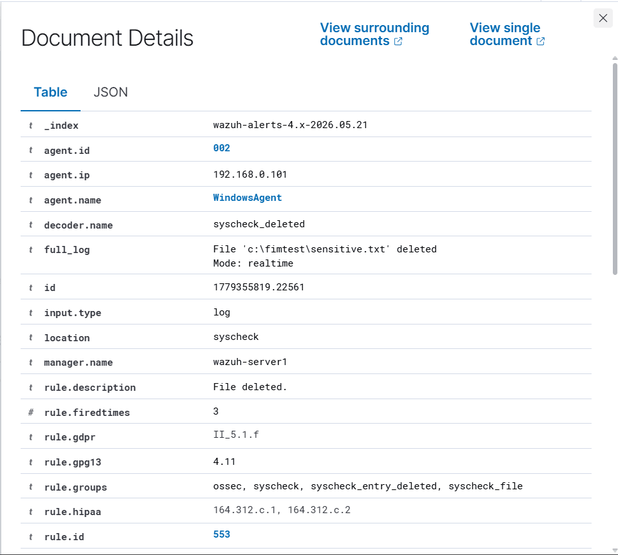
Task: Open the WindowsAgent agent link
Action: 247,198
